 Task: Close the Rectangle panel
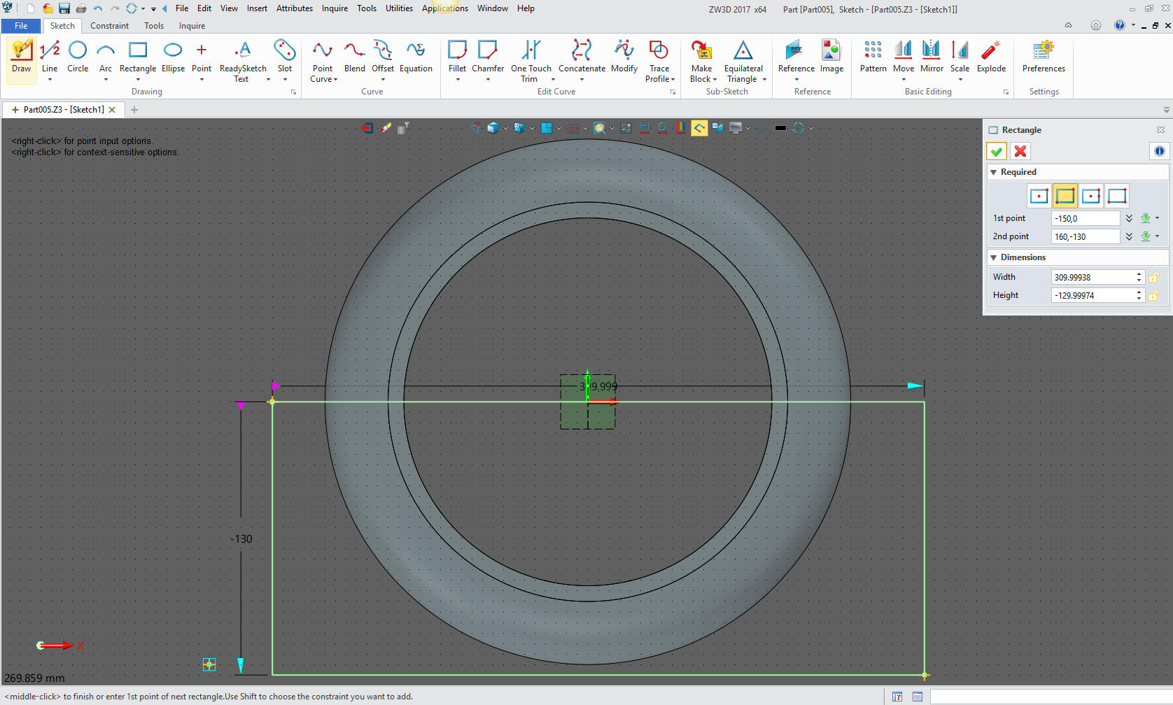[x=1160, y=130]
